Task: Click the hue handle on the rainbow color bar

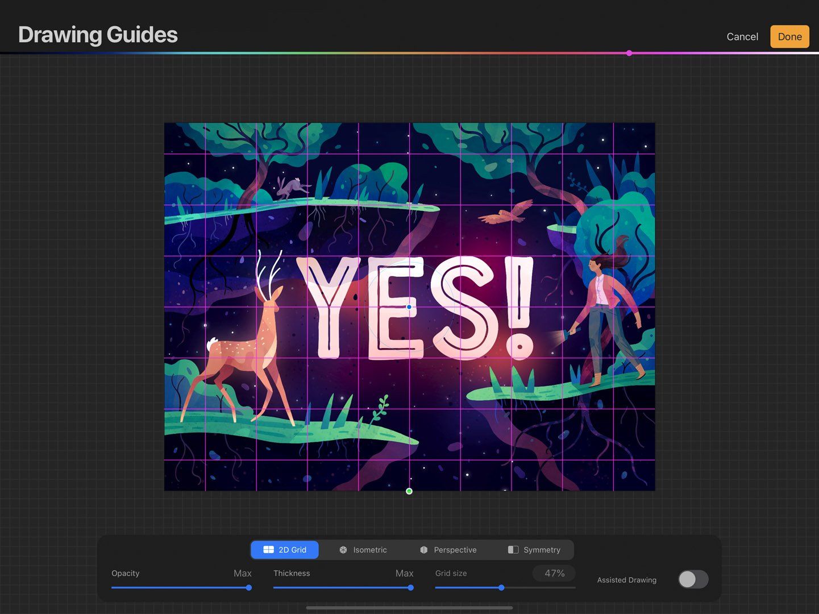Action: 629,53
